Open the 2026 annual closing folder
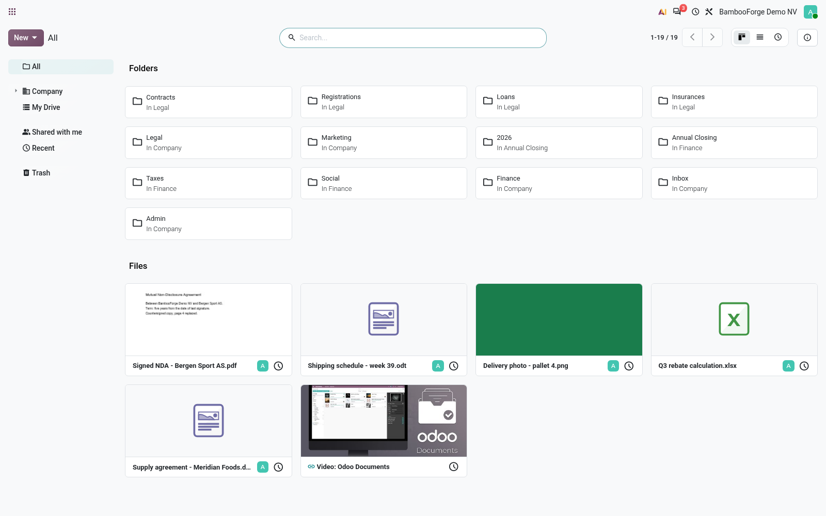 point(559,143)
